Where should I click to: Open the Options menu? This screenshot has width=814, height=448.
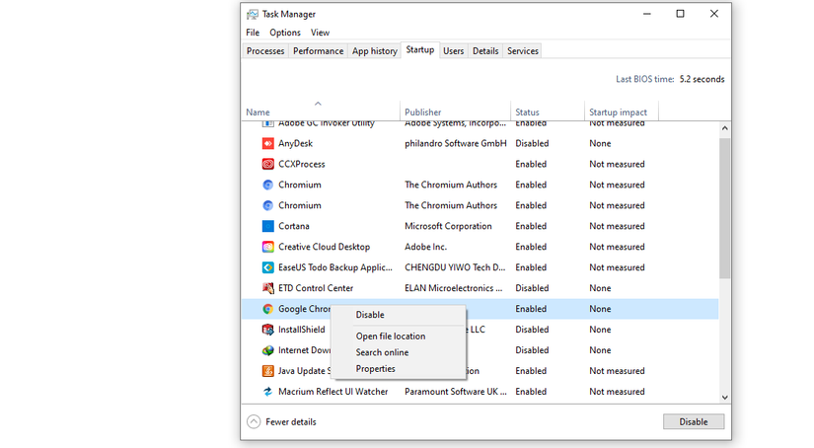click(x=285, y=33)
